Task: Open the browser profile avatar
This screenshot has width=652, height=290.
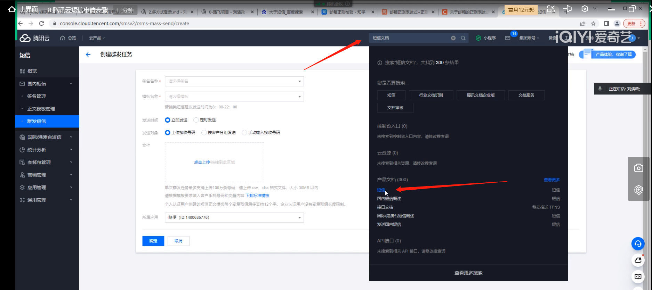Action: pyautogui.click(x=617, y=23)
